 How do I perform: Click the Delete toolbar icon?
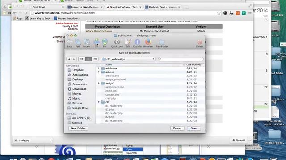pyautogui.click(x=199, y=44)
